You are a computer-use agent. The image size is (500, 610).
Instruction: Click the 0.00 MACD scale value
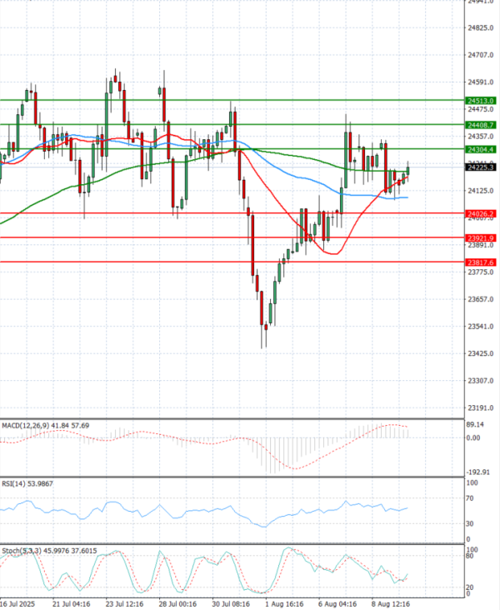click(473, 437)
